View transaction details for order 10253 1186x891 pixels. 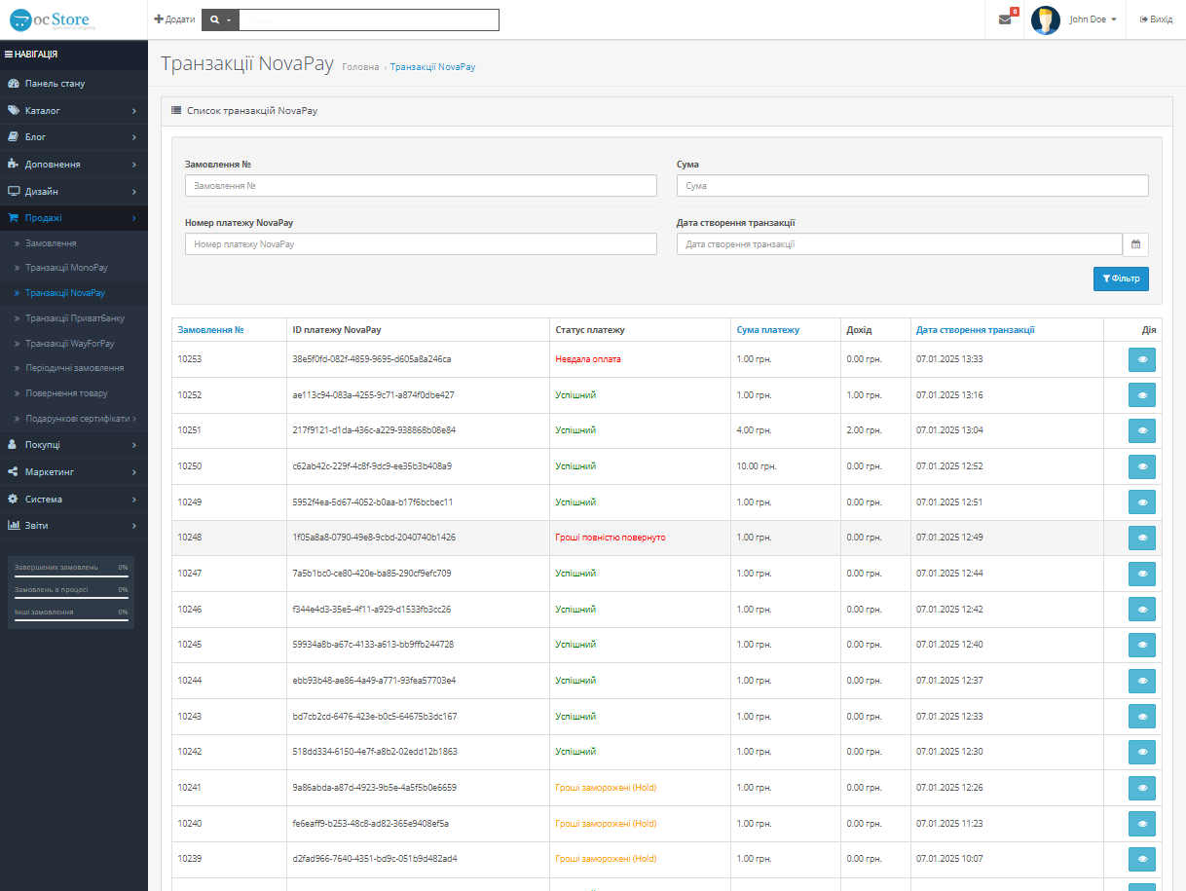1142,359
